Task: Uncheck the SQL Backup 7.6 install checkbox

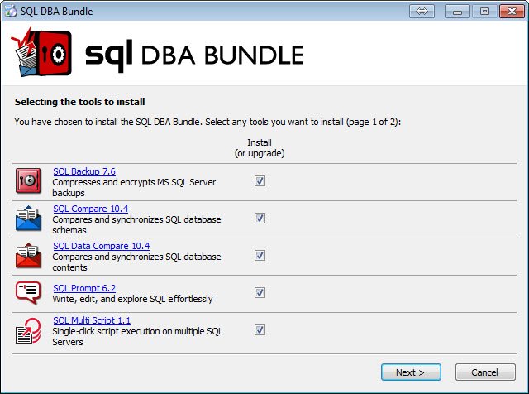Action: 260,181
